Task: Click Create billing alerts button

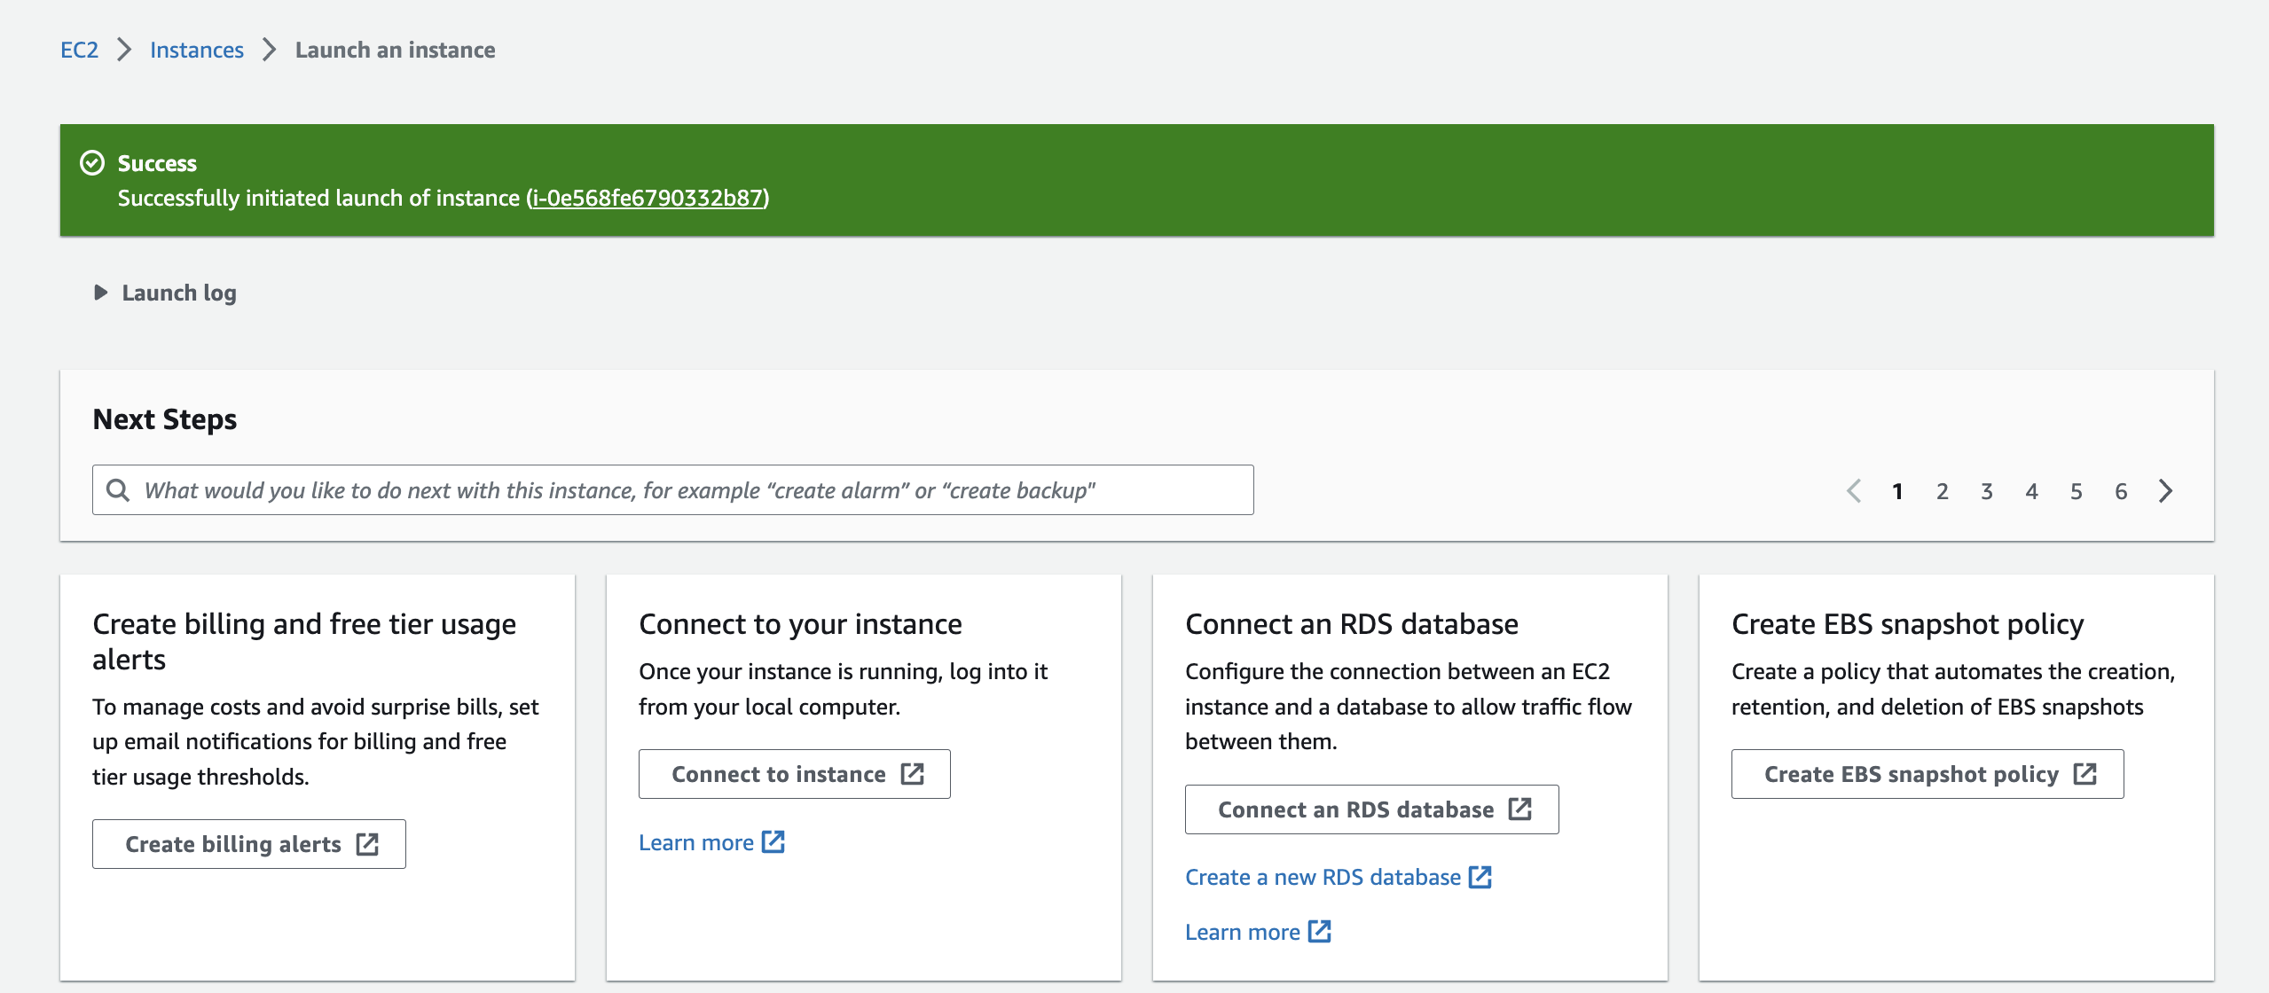Action: tap(249, 844)
